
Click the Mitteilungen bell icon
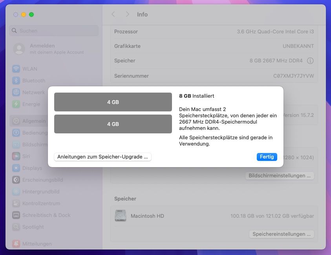(16, 244)
